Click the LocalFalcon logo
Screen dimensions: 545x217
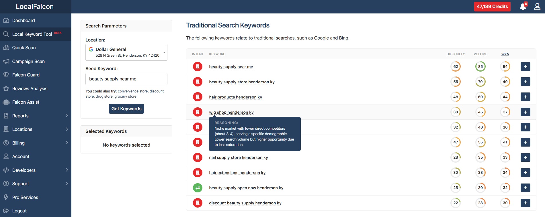click(x=35, y=7)
